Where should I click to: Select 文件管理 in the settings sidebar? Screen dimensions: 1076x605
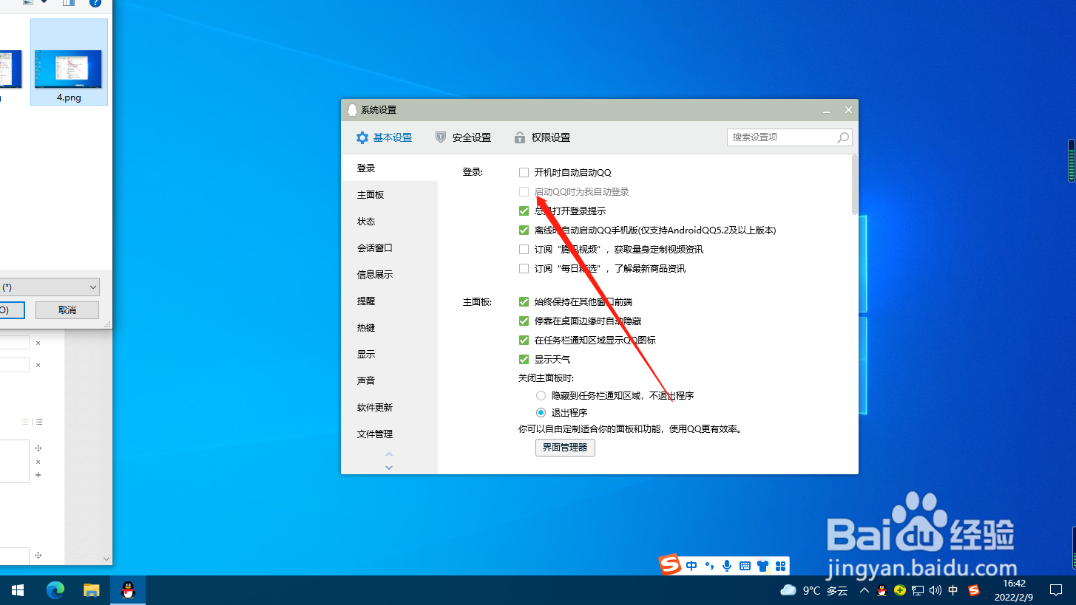(x=389, y=434)
